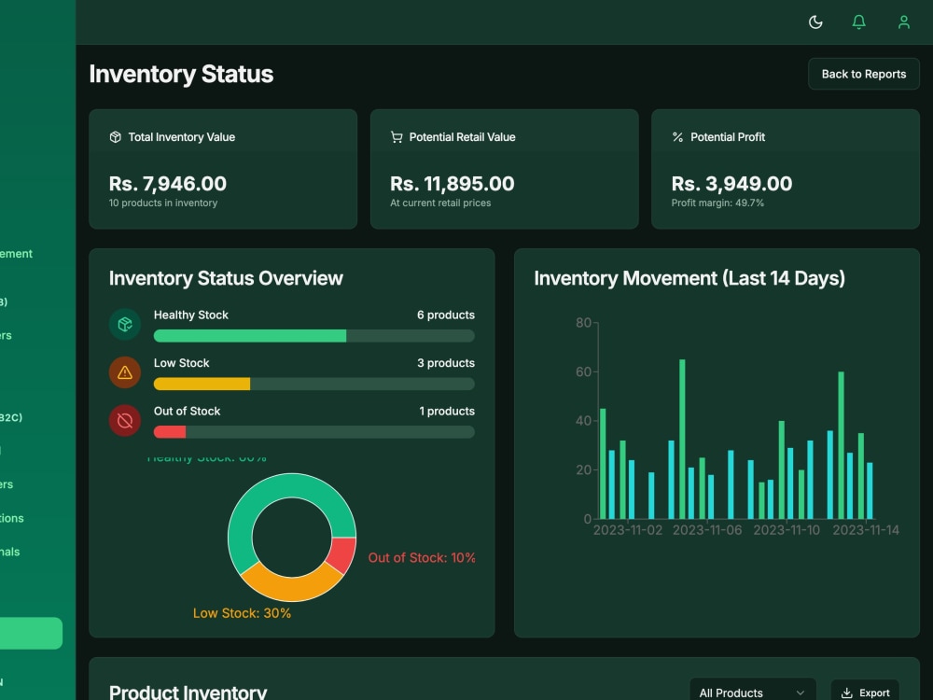Click the Low Stock yellow progress bar

202,384
